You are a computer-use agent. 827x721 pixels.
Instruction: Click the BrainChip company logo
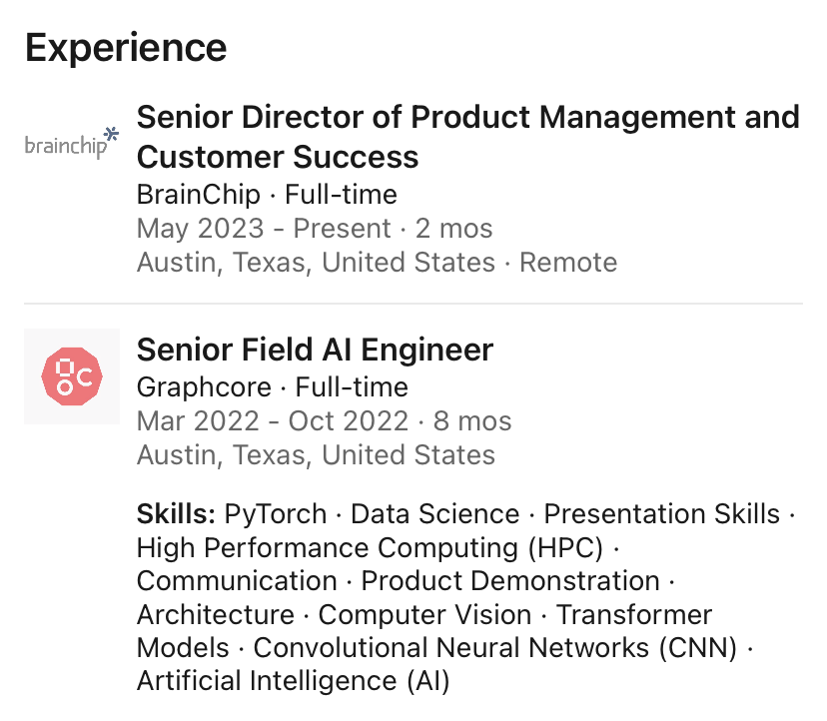72,143
